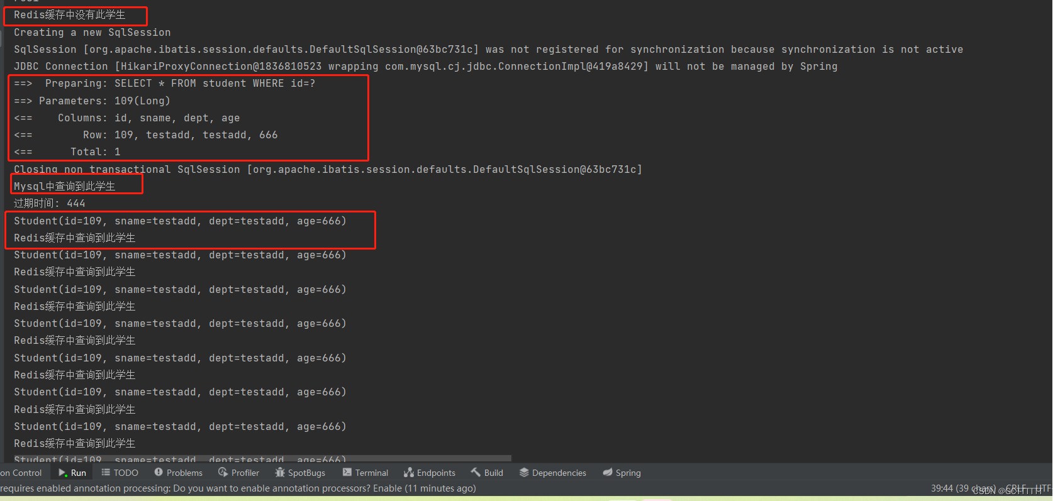Click the 'JDBC Connection' log line
This screenshot has width=1053, height=501.
pos(425,66)
